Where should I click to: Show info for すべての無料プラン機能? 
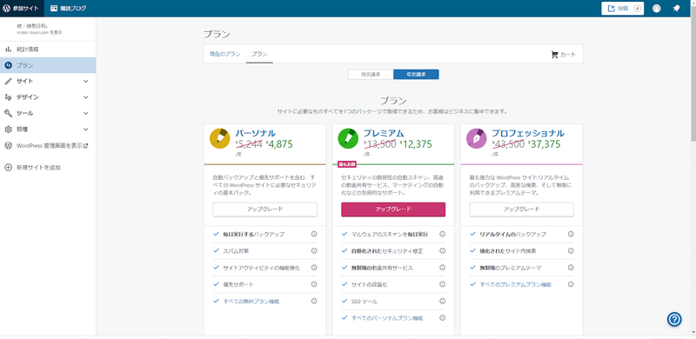click(x=314, y=301)
